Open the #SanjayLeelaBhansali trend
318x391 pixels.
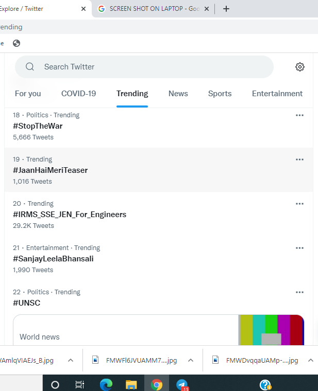[53, 259]
